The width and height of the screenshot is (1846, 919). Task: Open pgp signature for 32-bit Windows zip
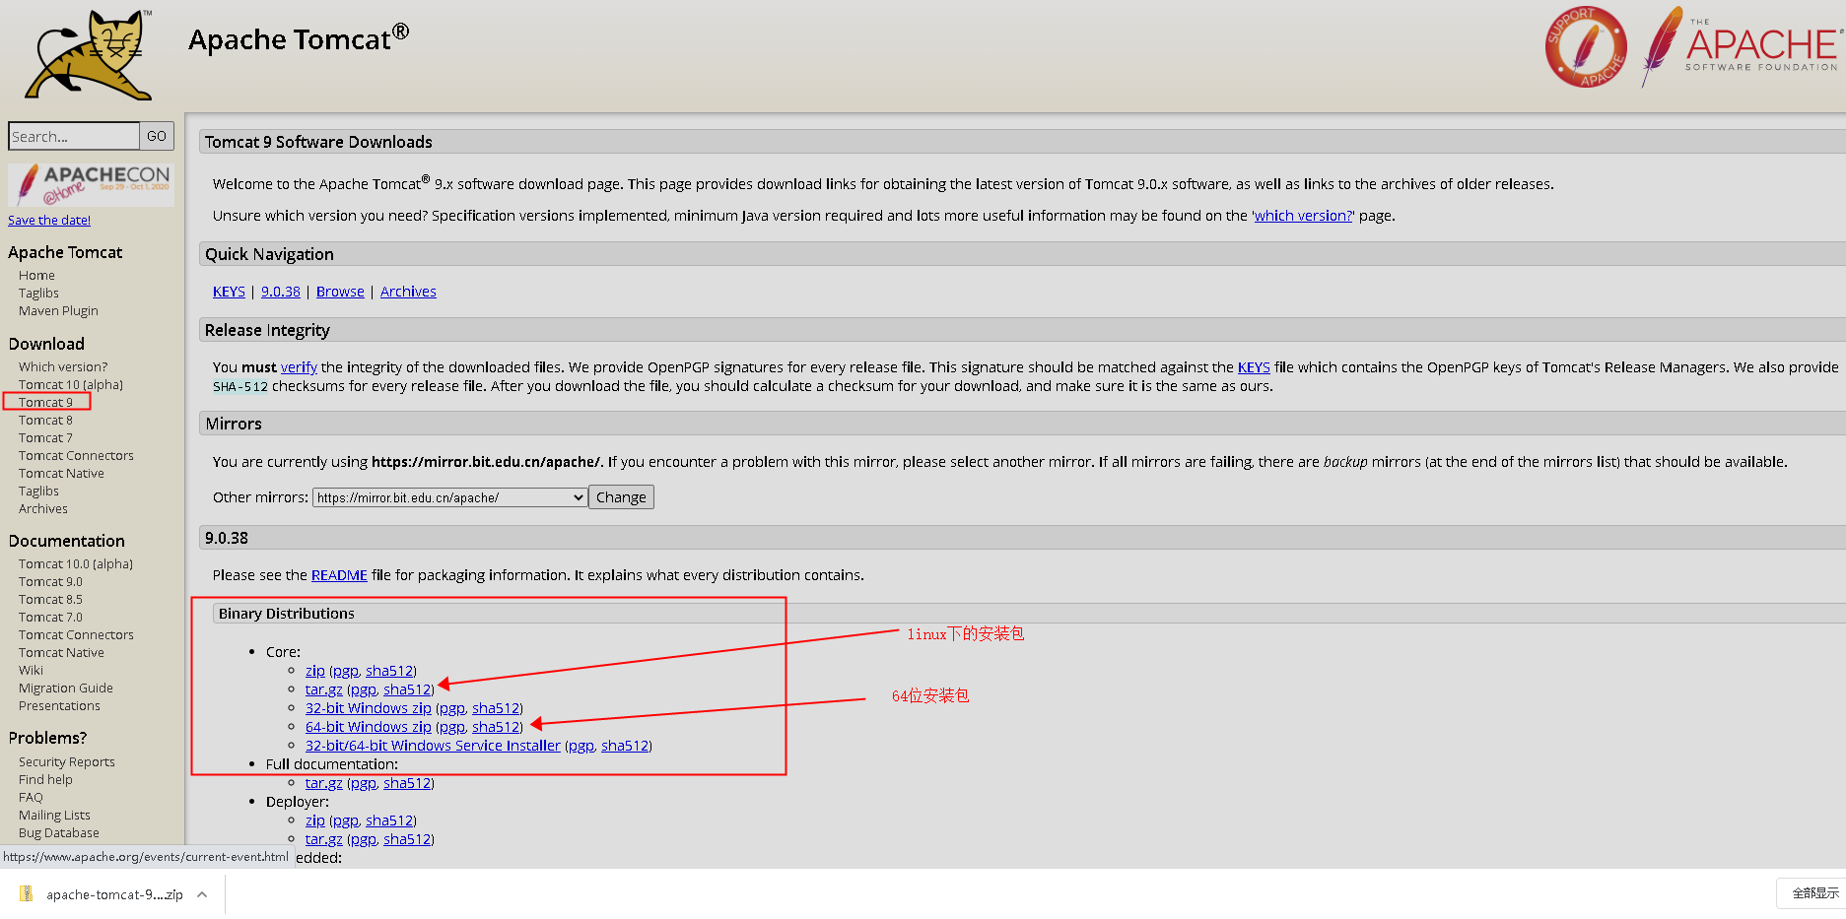click(x=452, y=708)
